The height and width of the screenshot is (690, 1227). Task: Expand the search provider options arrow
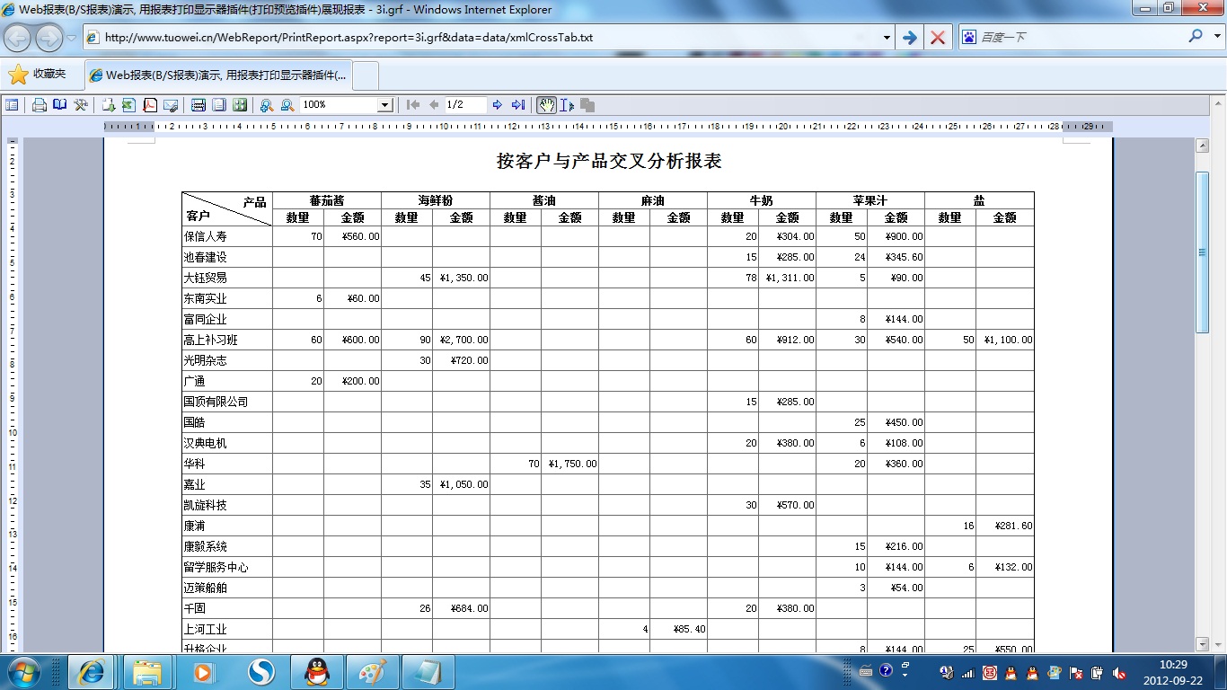click(x=1216, y=38)
